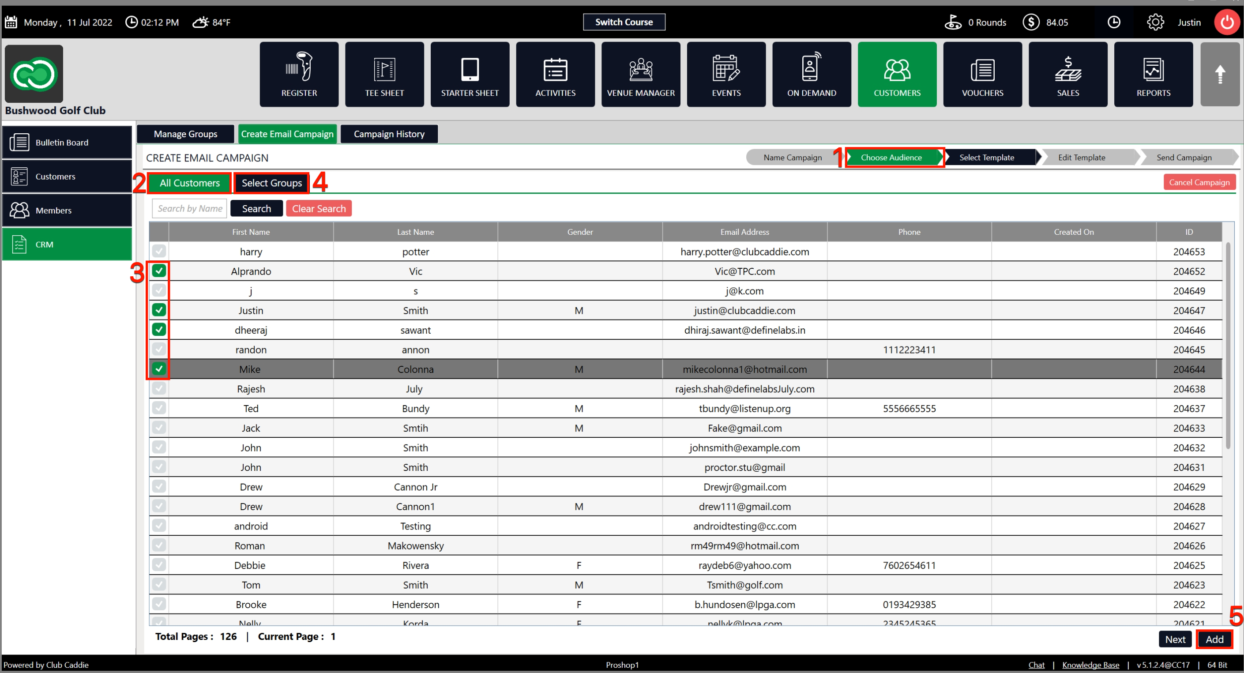The image size is (1244, 673).
Task: Click the clock history icon near Justin
Action: (x=1114, y=22)
